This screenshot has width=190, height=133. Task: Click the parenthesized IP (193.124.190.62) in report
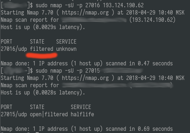(152, 20)
